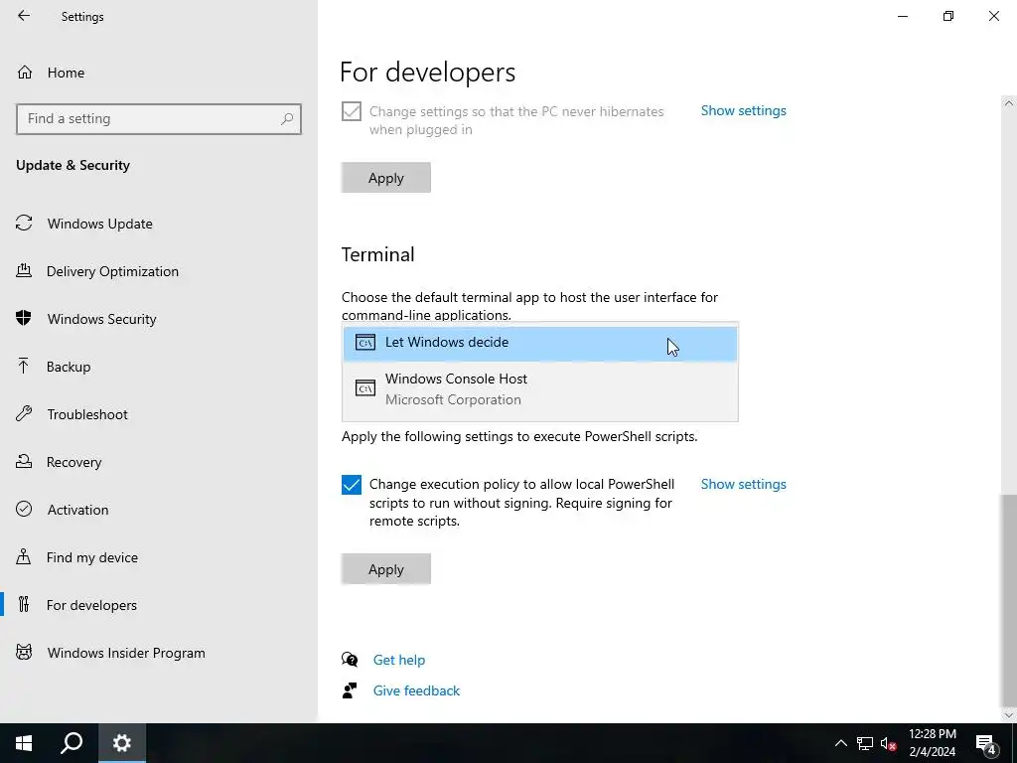Select For developers in sidebar
1017x763 pixels.
(91, 605)
